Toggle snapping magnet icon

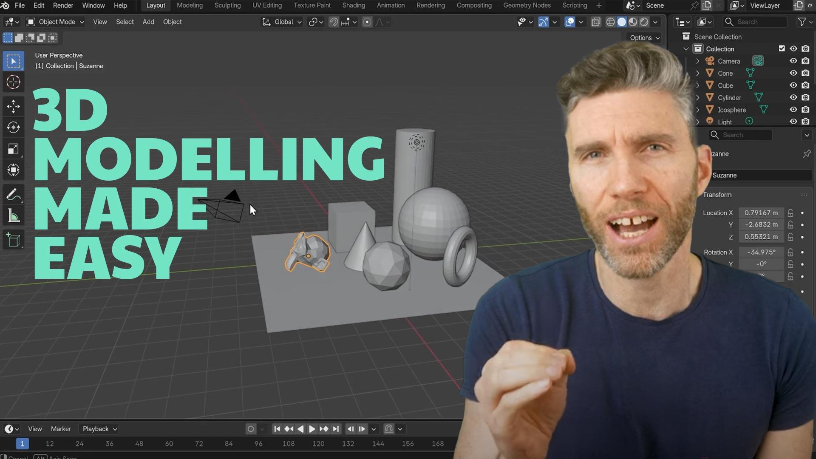click(334, 22)
